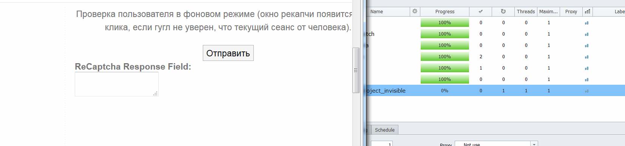Click the success count '2' cell
625x146 pixels.
(481, 57)
